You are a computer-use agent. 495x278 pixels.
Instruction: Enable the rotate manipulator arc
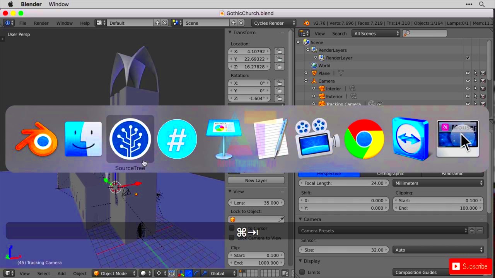[196, 273]
